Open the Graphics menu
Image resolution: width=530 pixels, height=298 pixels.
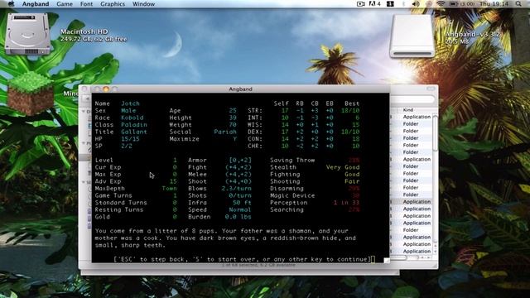tap(113, 4)
